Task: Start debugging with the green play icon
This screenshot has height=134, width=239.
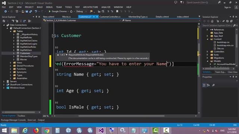Action: coord(50,12)
